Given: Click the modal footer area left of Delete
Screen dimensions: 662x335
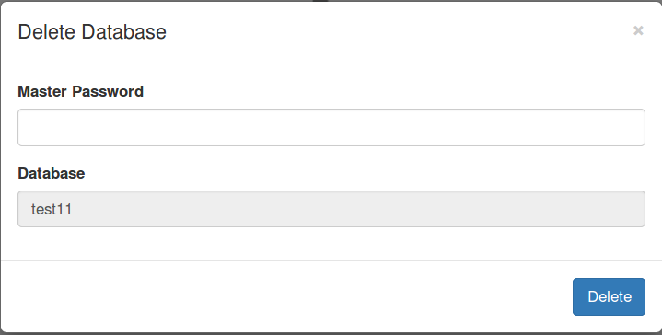Looking at the screenshot, I should click(287, 296).
